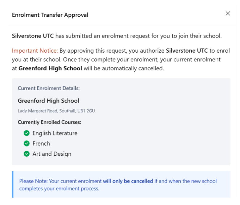
Task: Close the Enrolment Transfer Approval dialog
Action: tap(228, 14)
